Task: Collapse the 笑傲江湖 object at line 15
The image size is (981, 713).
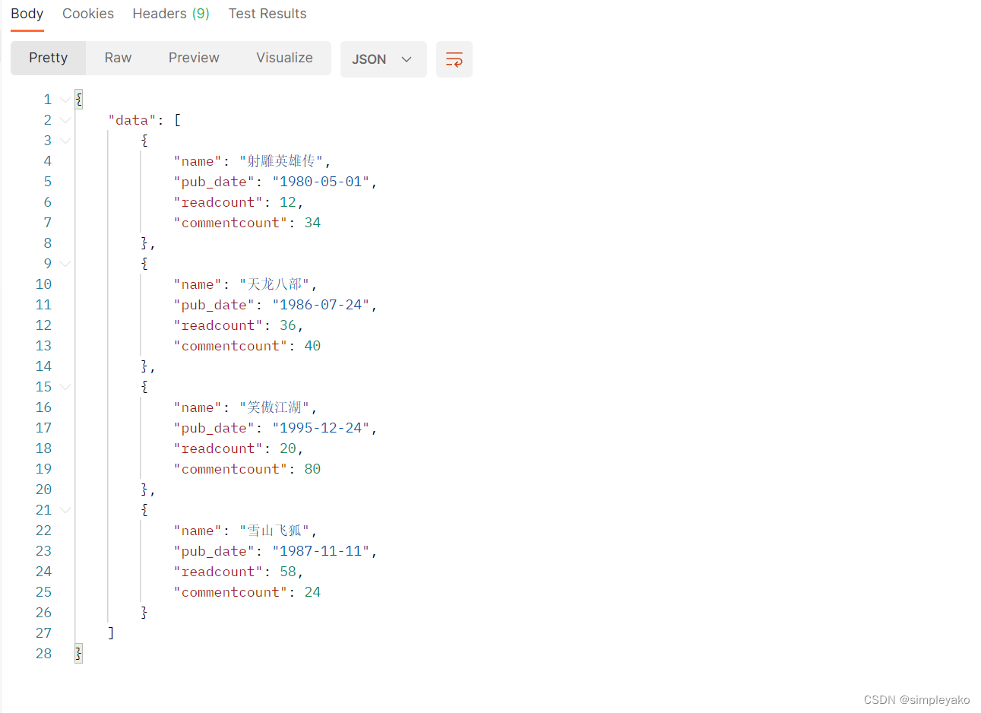Action: [64, 386]
